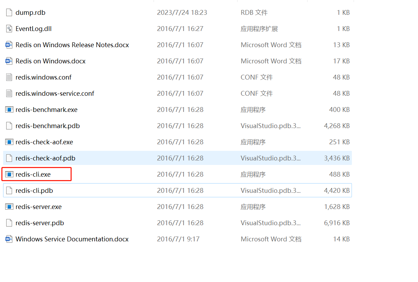Image resolution: width=418 pixels, height=282 pixels.
Task: Click the 应用程序 type of redis-server.exe
Action: 253,207
